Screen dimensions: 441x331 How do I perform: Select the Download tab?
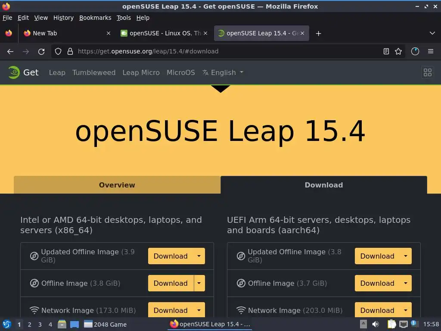pos(324,185)
